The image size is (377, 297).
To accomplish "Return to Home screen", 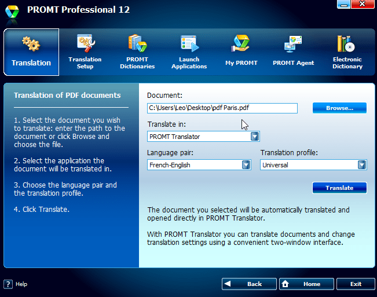I will click(x=306, y=284).
